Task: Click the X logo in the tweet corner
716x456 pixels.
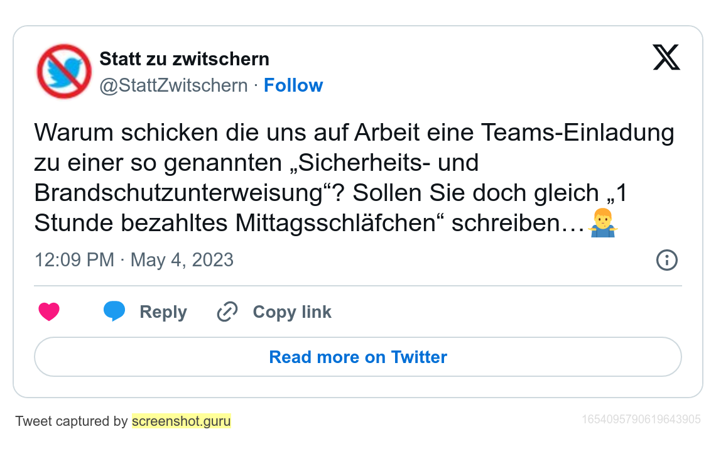Action: (x=666, y=58)
